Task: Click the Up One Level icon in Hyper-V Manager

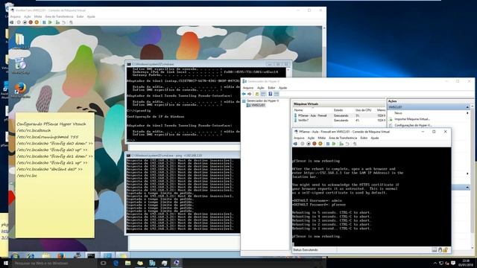Action: pyautogui.click(x=257, y=94)
